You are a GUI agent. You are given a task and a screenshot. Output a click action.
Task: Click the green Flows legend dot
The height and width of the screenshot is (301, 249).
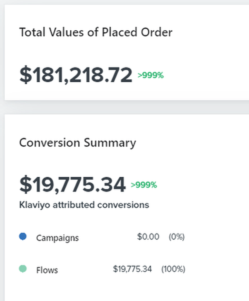click(23, 269)
